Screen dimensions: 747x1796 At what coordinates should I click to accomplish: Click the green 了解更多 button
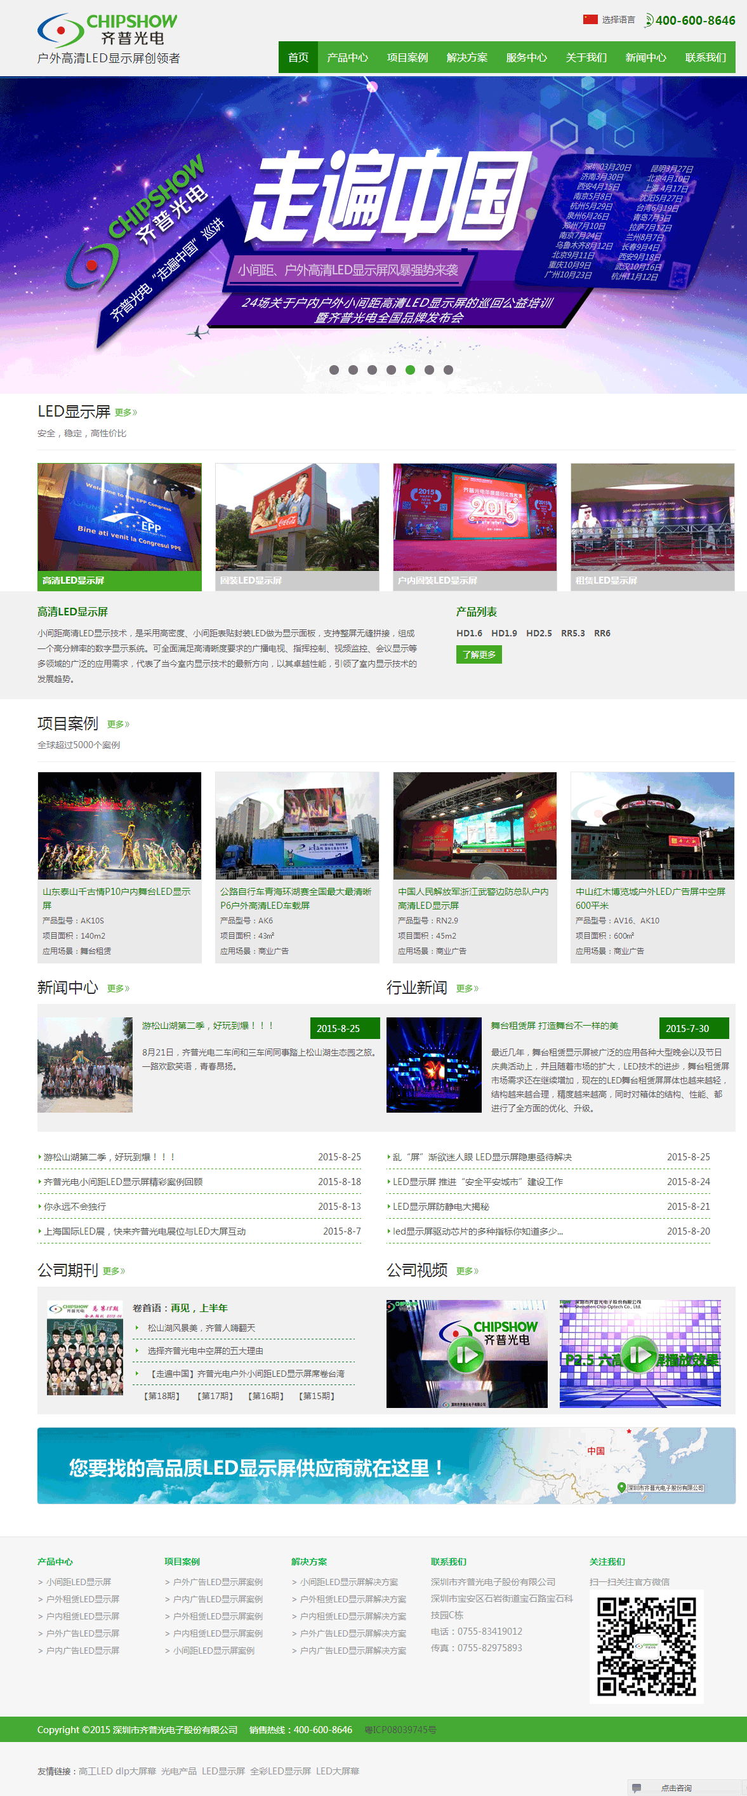[479, 655]
